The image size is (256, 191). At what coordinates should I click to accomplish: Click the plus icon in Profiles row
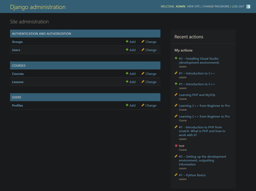(x=127, y=105)
